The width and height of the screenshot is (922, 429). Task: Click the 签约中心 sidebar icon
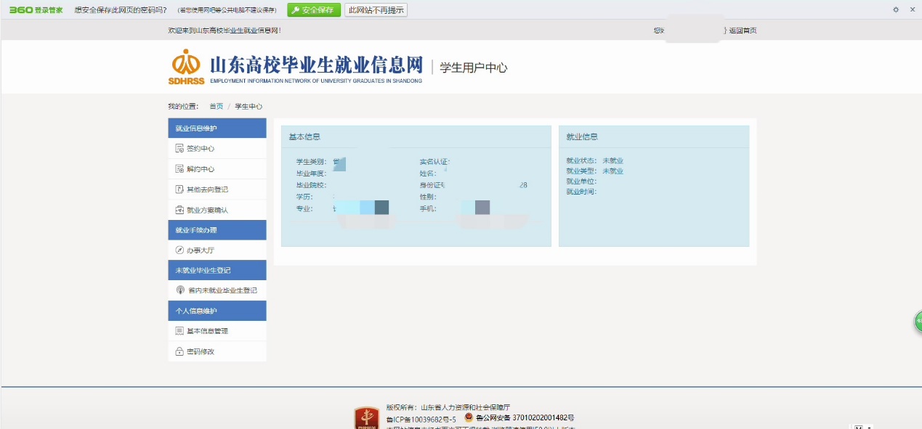click(179, 149)
